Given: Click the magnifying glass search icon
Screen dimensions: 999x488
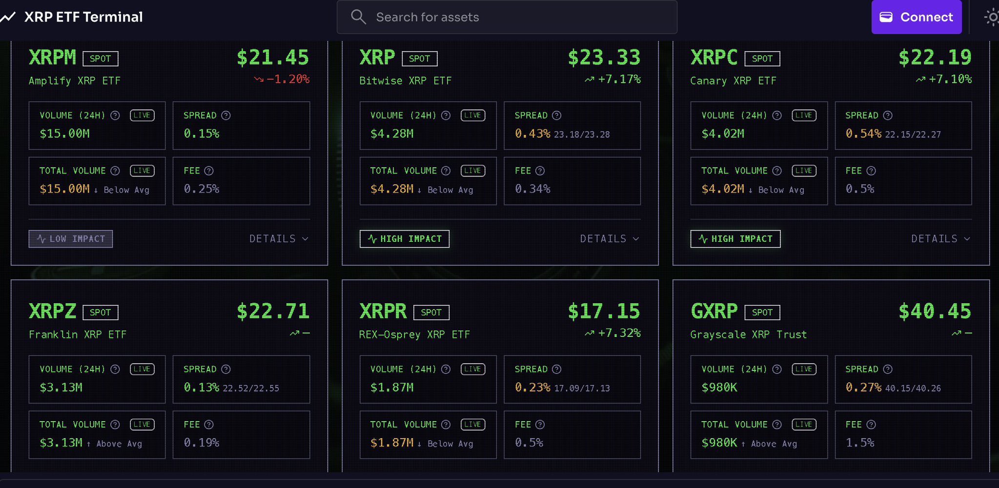Looking at the screenshot, I should pos(359,17).
